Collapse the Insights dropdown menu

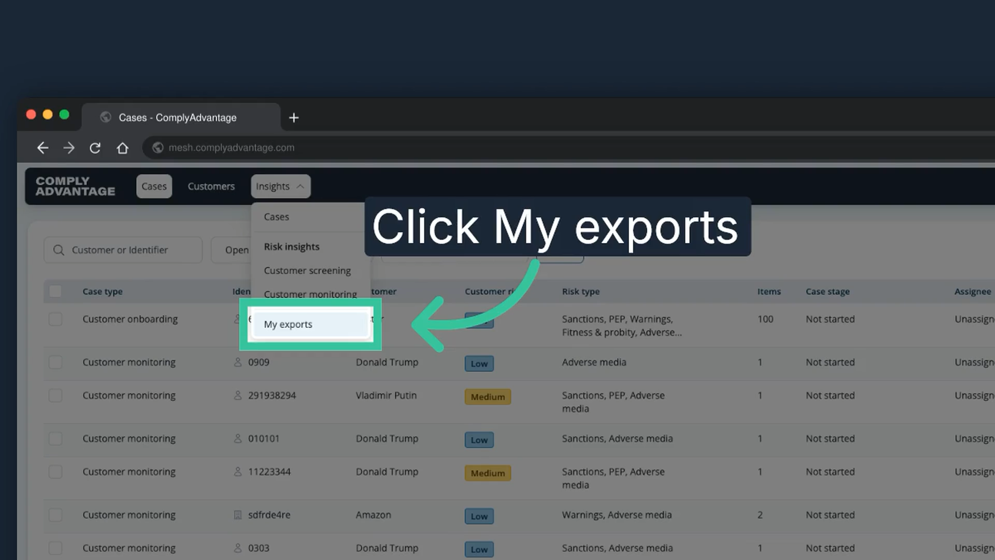click(280, 186)
